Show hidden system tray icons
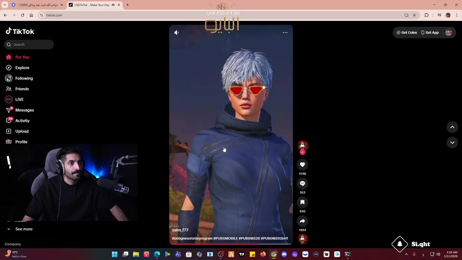 click(406, 255)
